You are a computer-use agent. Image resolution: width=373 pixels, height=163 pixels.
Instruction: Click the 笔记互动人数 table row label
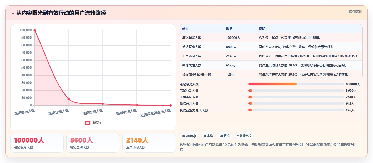tap(192, 47)
